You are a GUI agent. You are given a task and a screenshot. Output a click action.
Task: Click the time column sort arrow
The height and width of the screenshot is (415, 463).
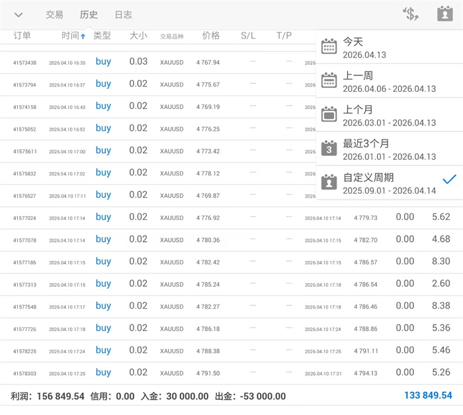[83, 37]
